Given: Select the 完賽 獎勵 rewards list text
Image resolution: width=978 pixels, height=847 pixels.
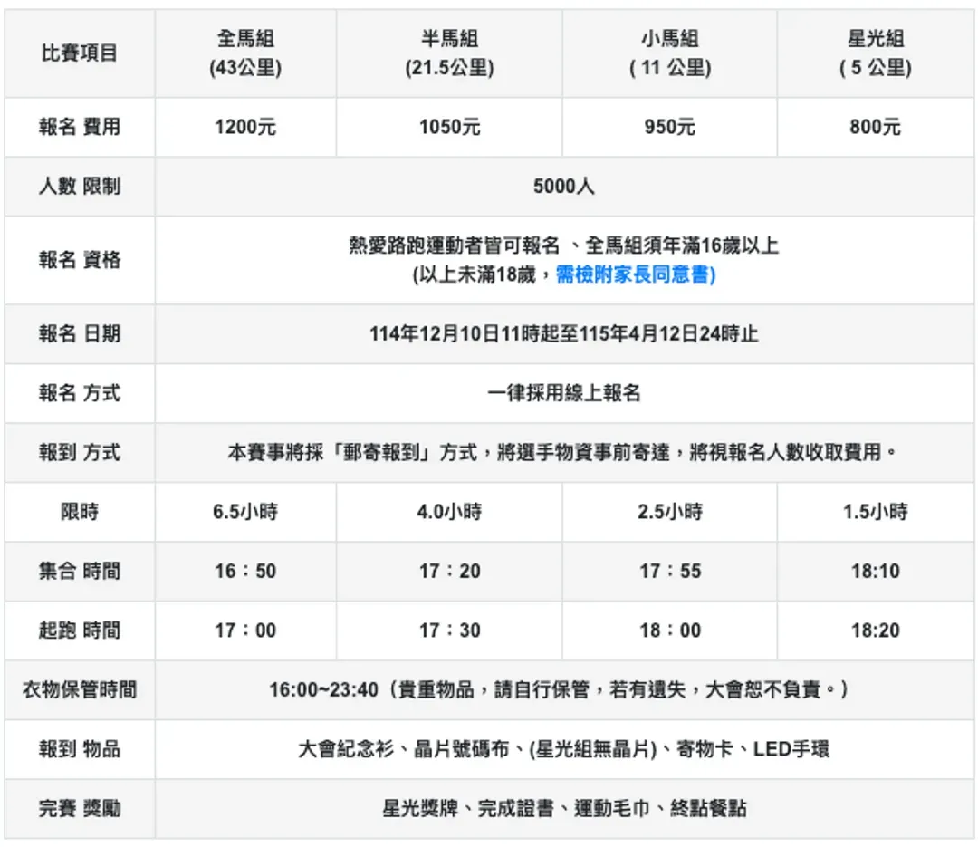Looking at the screenshot, I should pos(564,808).
